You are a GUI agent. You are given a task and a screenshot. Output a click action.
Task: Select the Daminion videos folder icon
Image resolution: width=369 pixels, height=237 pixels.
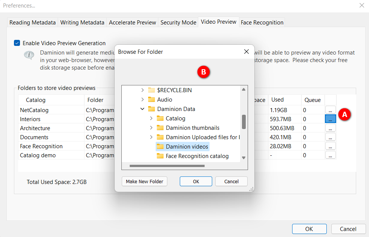tap(160, 147)
